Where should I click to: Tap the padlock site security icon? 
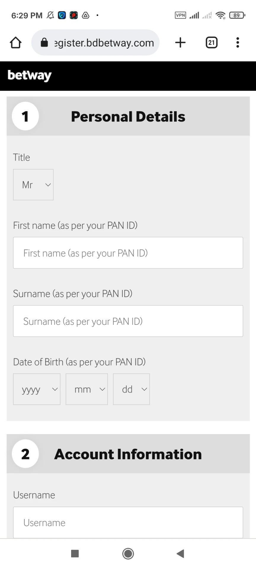[44, 43]
